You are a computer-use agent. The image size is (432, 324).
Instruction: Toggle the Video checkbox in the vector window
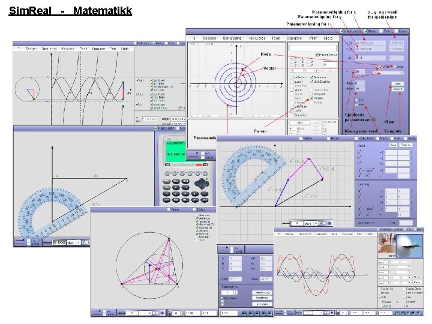click(x=301, y=139)
